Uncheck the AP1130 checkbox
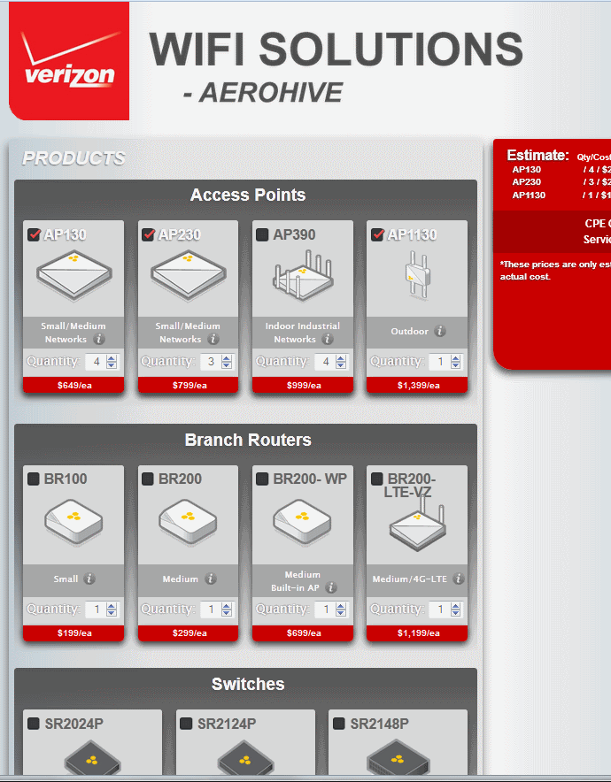 377,234
